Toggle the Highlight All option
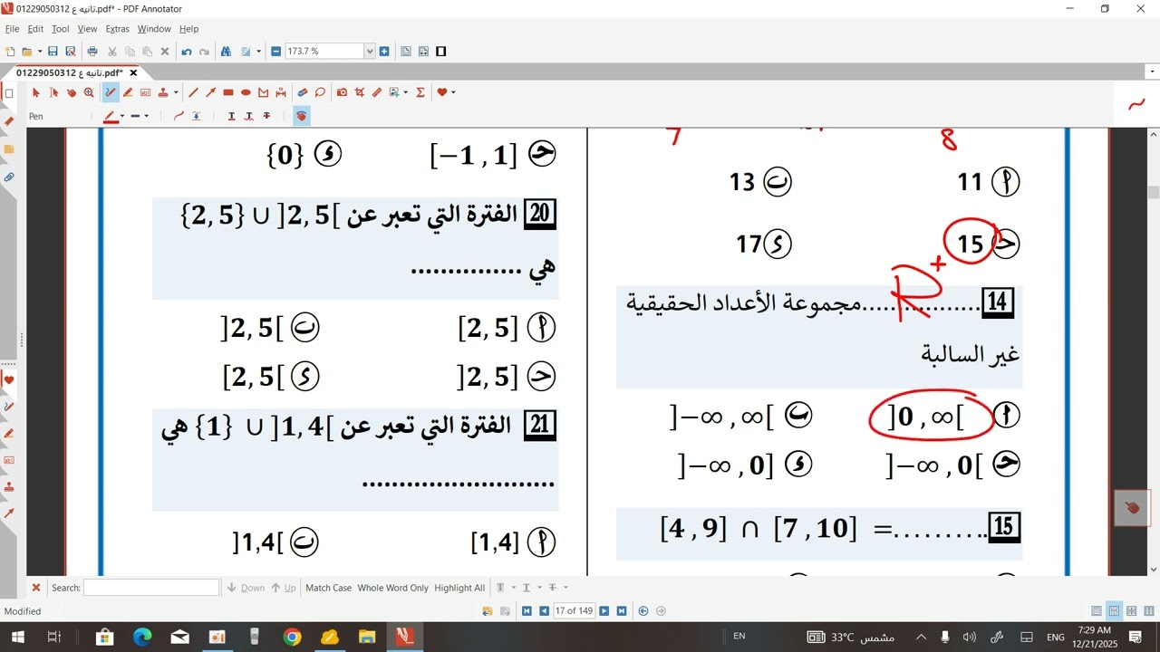 (x=459, y=588)
